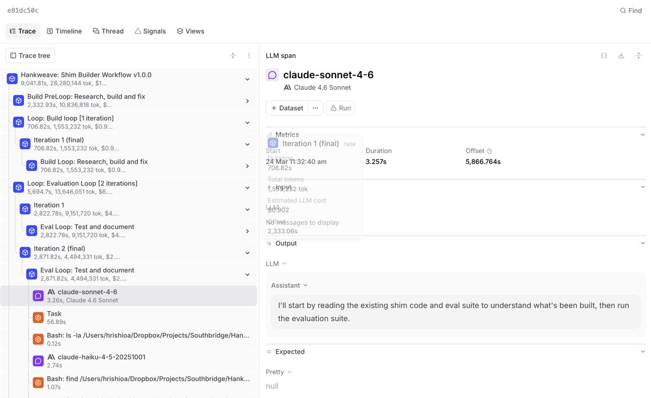Screen dimensions: 651x398
Task: Collapse Iteration 2 (final) chevron
Action: point(247,253)
